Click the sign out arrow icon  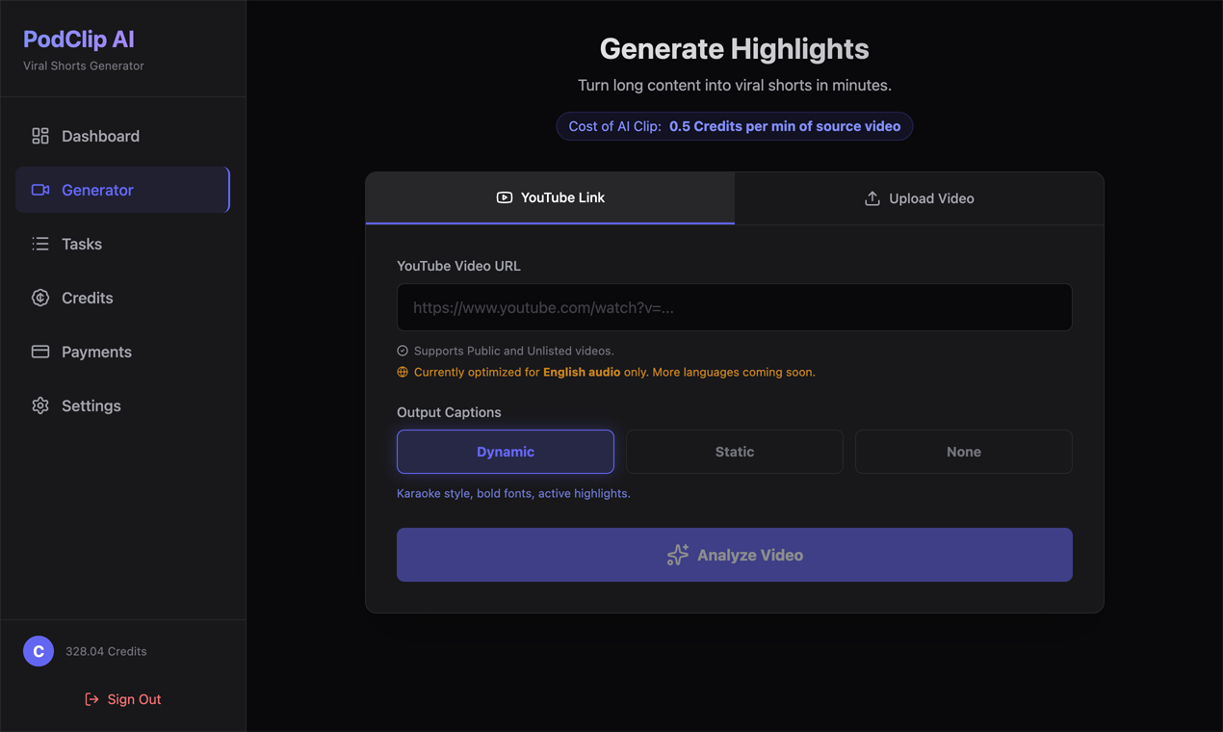91,699
